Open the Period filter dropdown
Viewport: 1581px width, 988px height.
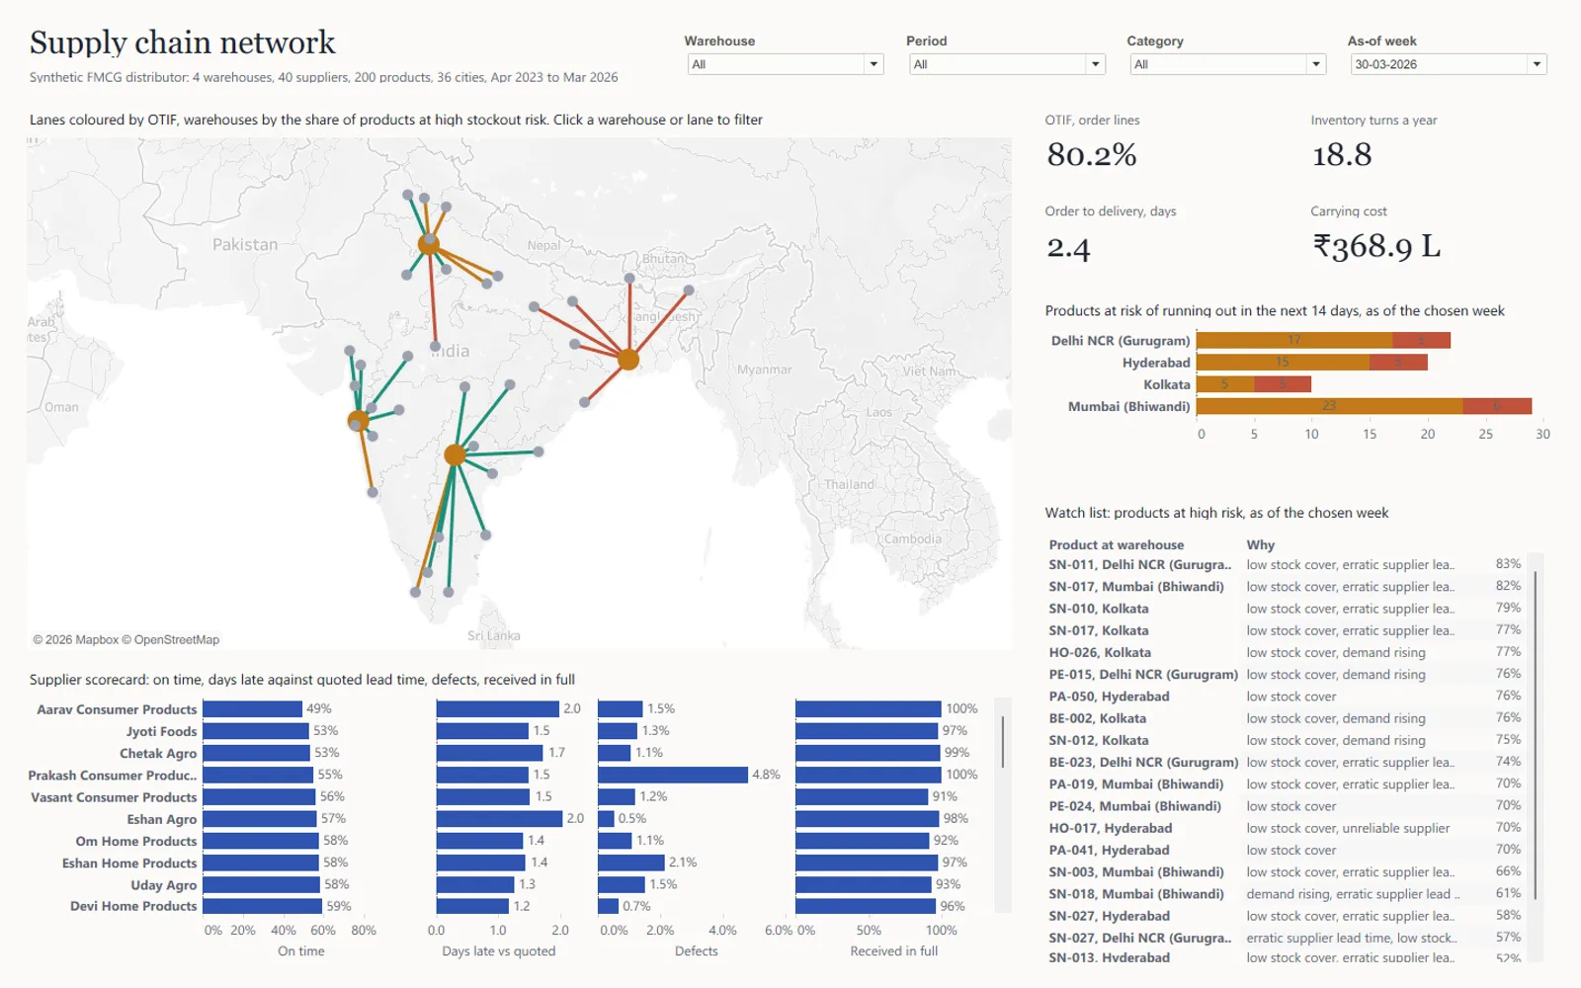click(x=1006, y=64)
